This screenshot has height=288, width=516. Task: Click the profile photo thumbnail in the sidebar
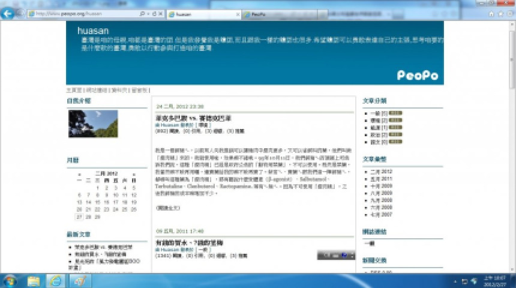coord(93,124)
